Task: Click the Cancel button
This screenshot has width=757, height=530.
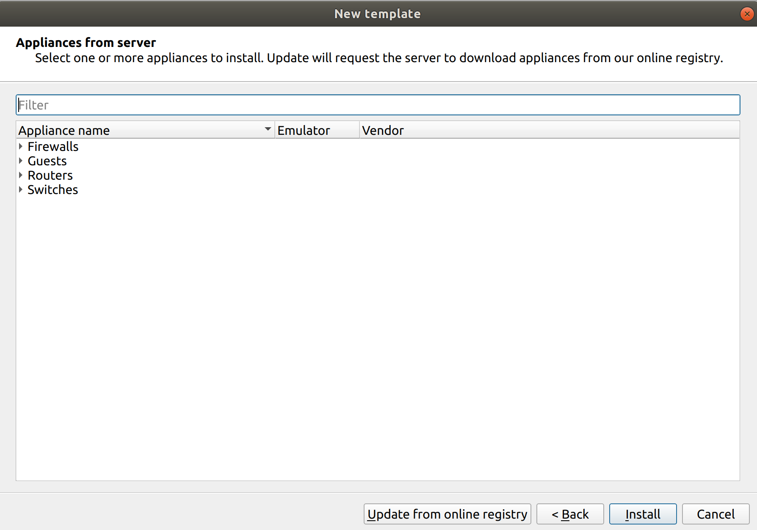Action: [x=715, y=514]
